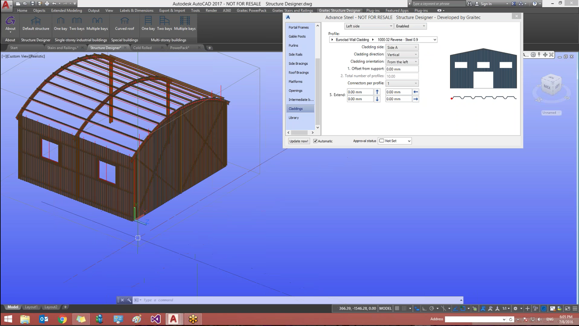Image resolution: width=579 pixels, height=326 pixels.
Task: Click the Update now! button
Action: point(298,141)
